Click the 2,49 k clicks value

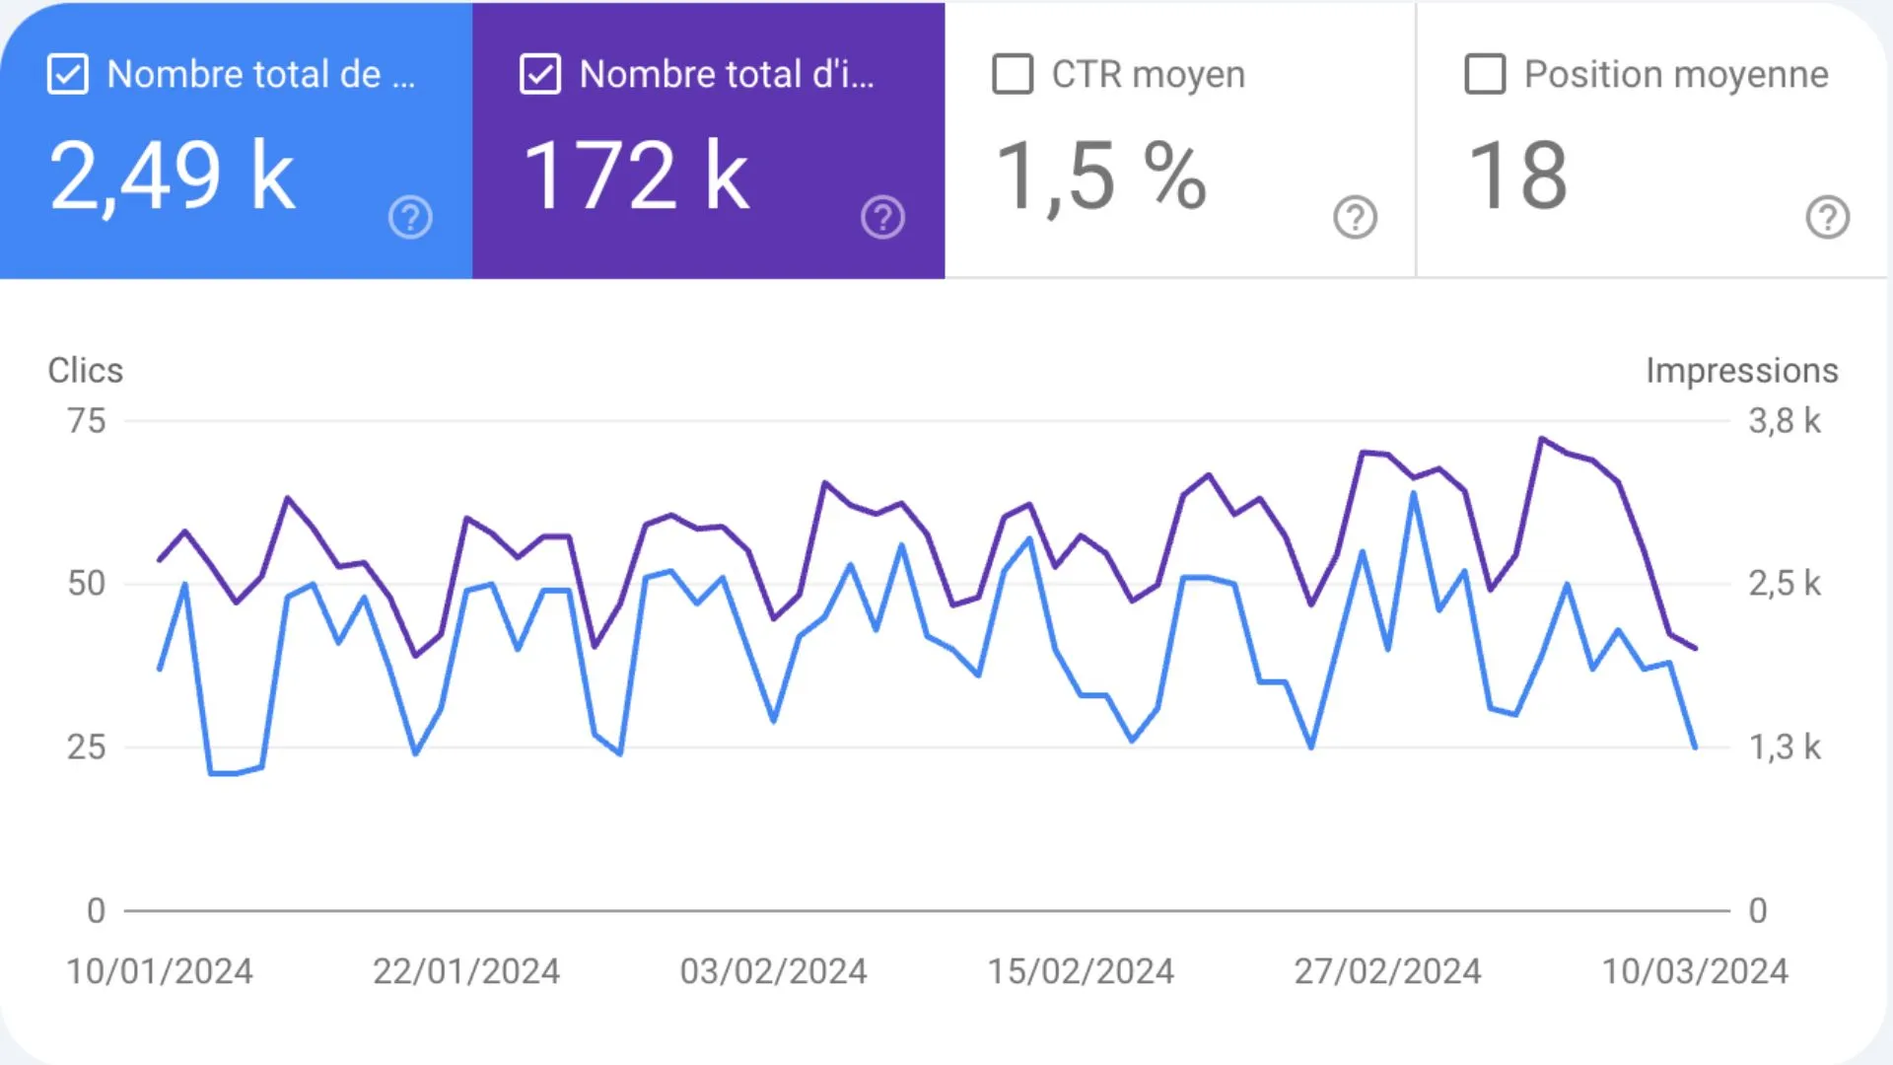pyautogui.click(x=173, y=176)
